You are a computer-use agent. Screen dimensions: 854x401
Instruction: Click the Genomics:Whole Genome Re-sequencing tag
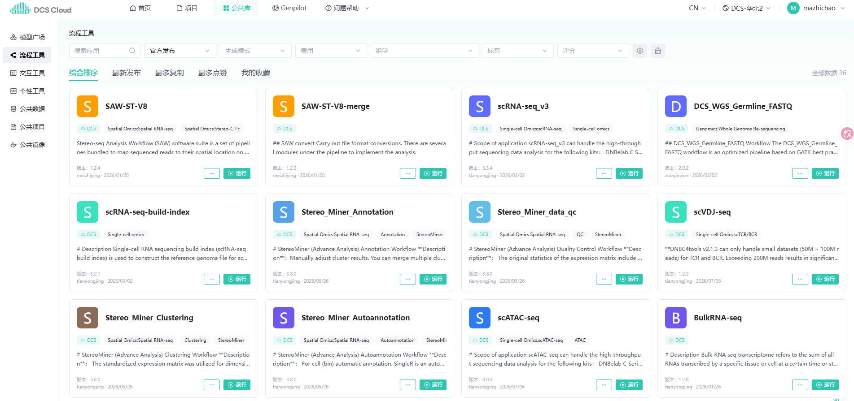coord(740,129)
